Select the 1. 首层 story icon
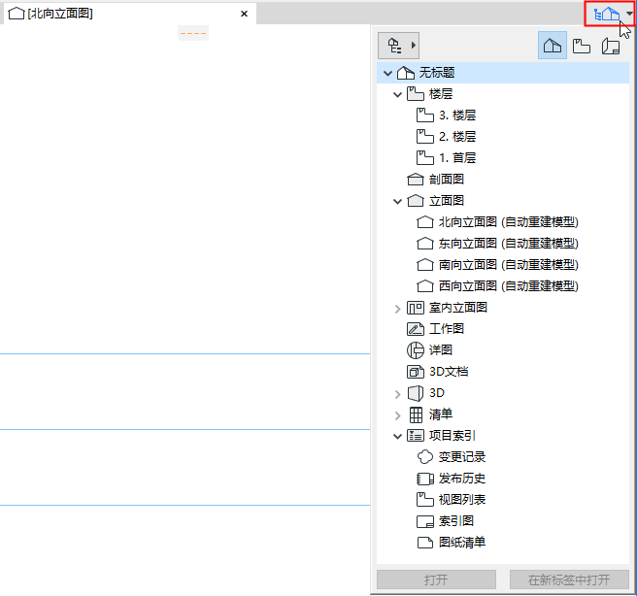 click(x=425, y=157)
